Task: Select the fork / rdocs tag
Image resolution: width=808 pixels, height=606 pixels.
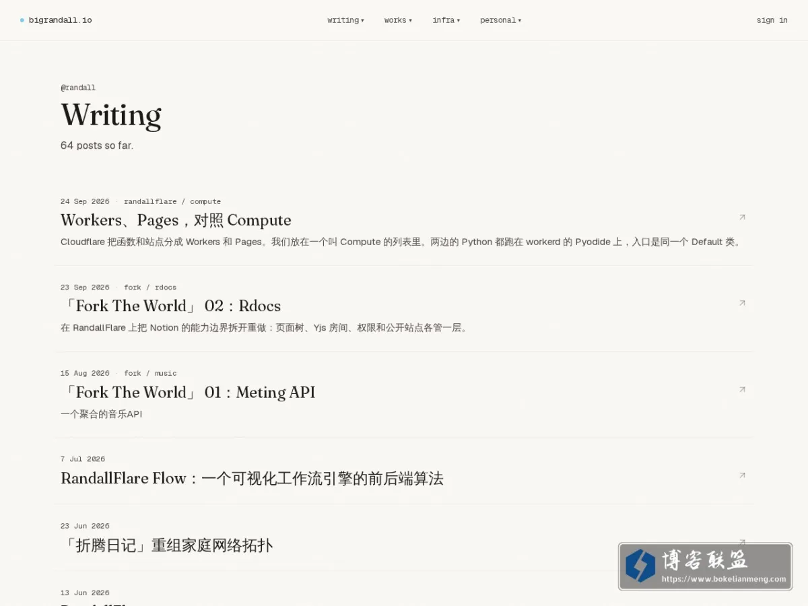Action: (x=150, y=288)
